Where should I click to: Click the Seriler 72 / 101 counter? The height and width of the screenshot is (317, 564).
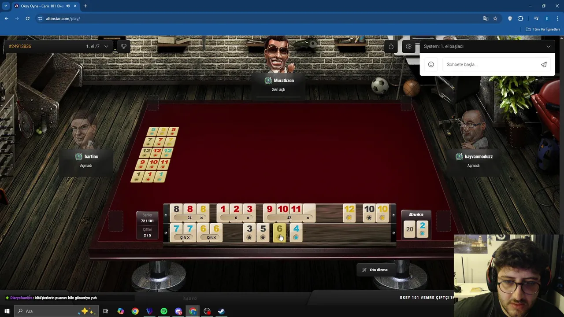147,218
